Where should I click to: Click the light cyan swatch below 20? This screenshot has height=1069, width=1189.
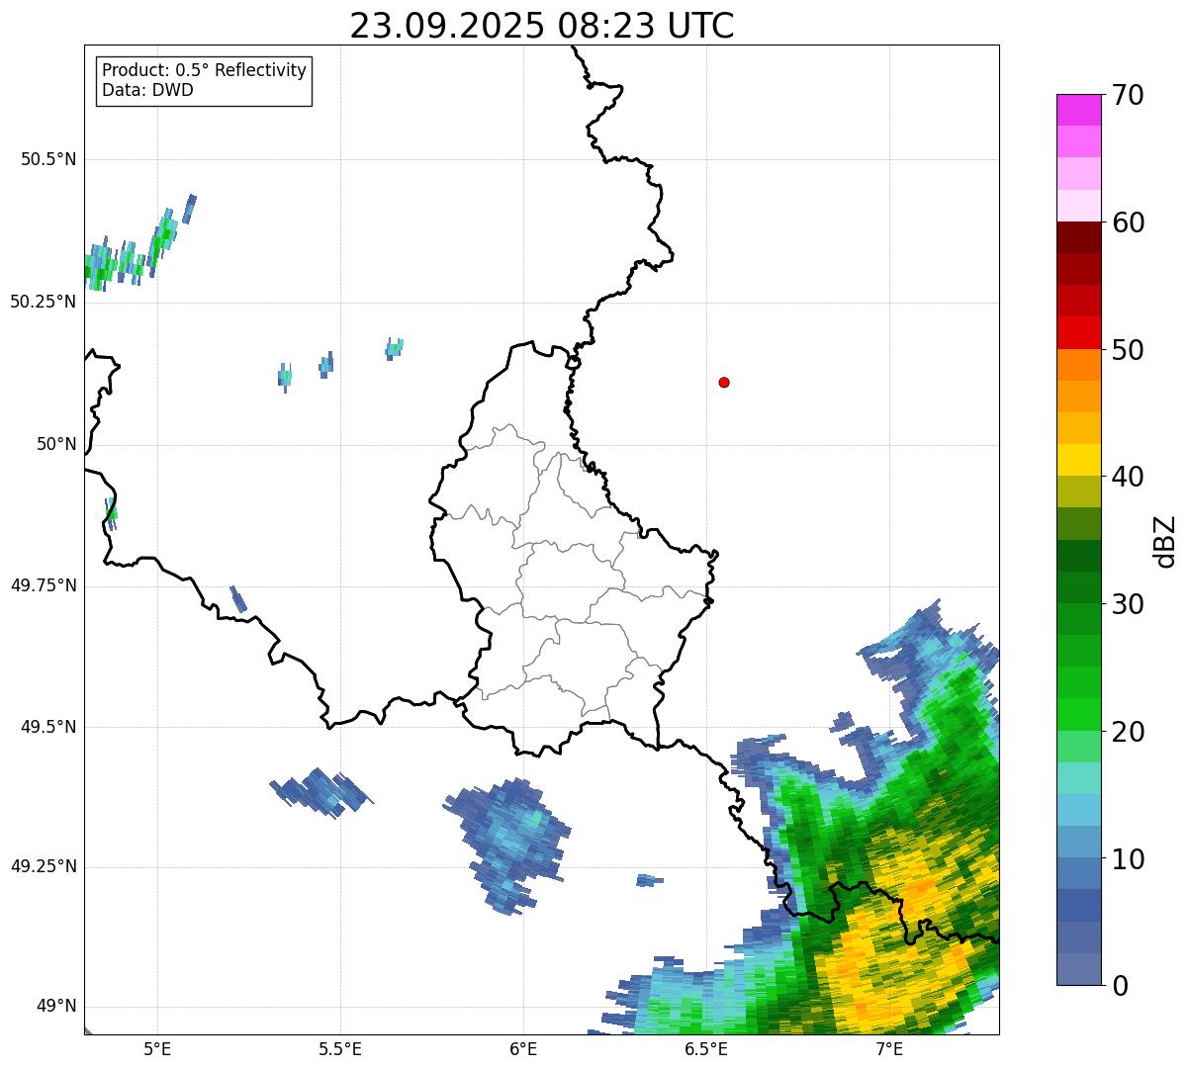1077,777
